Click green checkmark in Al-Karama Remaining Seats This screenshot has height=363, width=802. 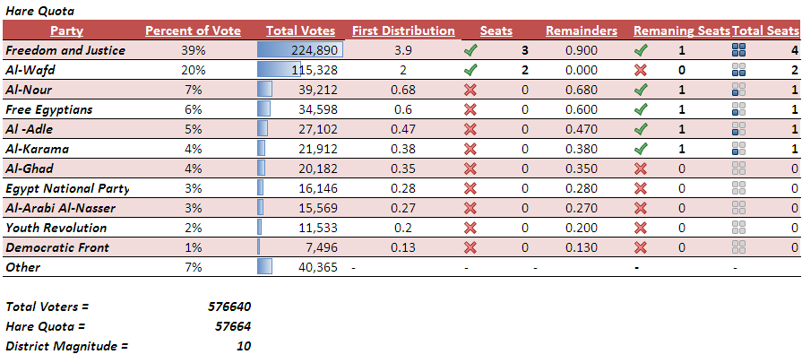[x=641, y=149]
